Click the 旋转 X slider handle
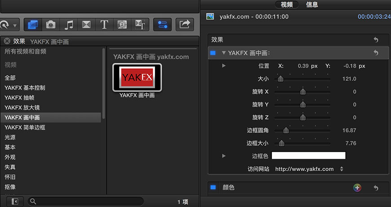 [x=303, y=92]
